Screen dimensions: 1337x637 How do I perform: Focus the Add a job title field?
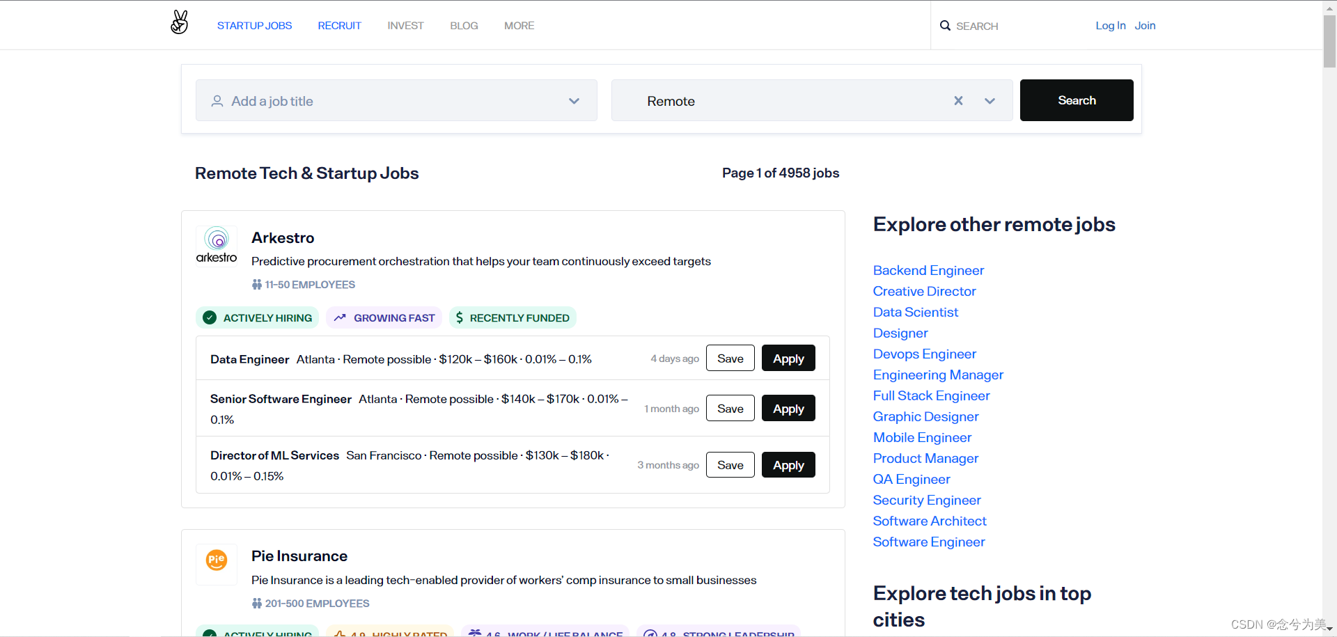[396, 100]
